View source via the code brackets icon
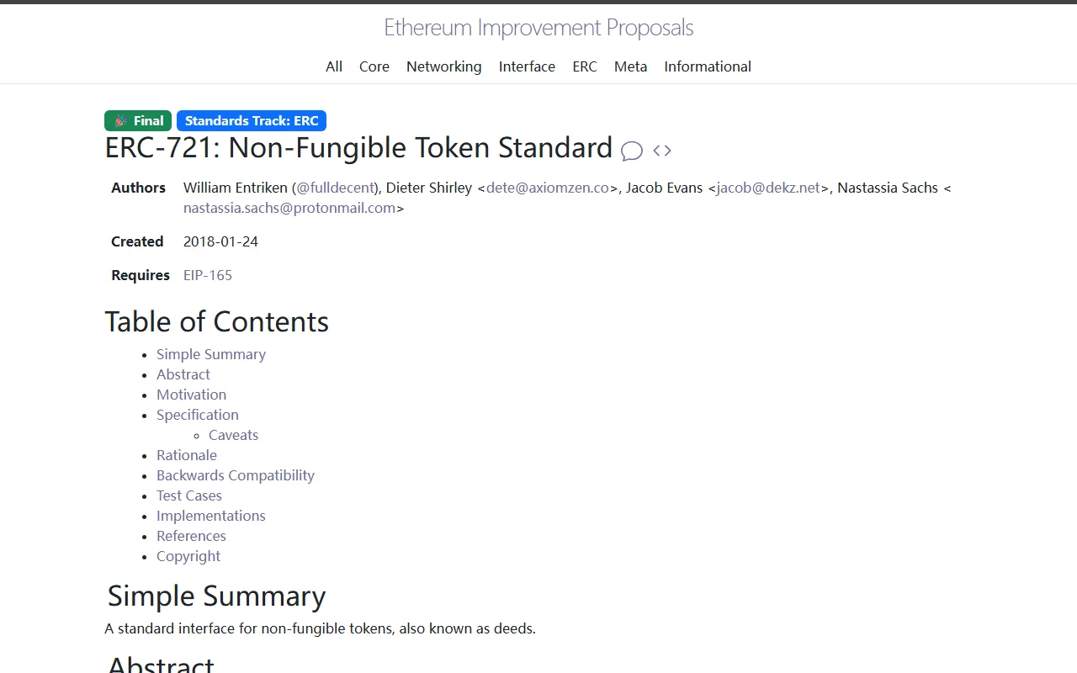This screenshot has width=1077, height=673. [662, 151]
